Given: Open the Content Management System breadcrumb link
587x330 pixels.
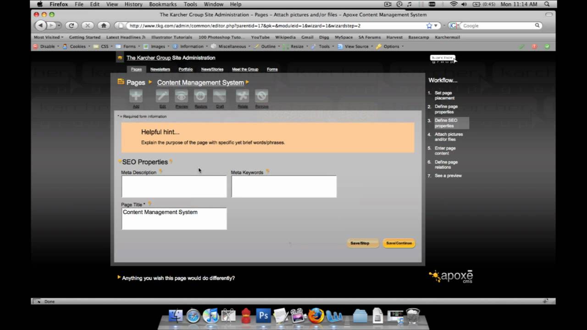Looking at the screenshot, I should (x=200, y=82).
